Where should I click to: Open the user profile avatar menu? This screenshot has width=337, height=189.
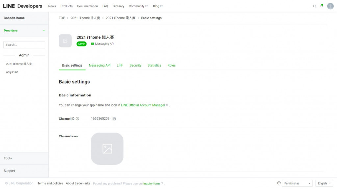[x=330, y=6]
